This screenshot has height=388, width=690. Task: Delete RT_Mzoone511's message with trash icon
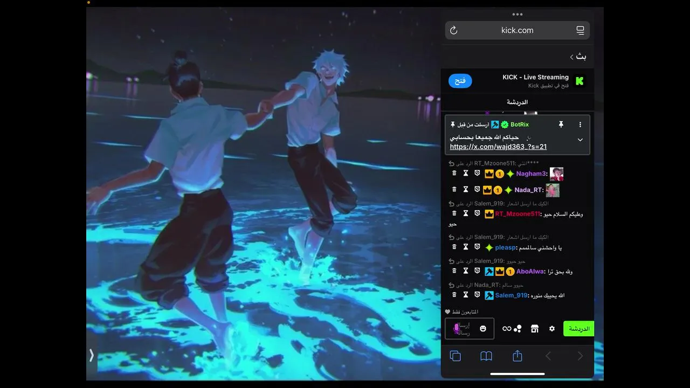454,213
